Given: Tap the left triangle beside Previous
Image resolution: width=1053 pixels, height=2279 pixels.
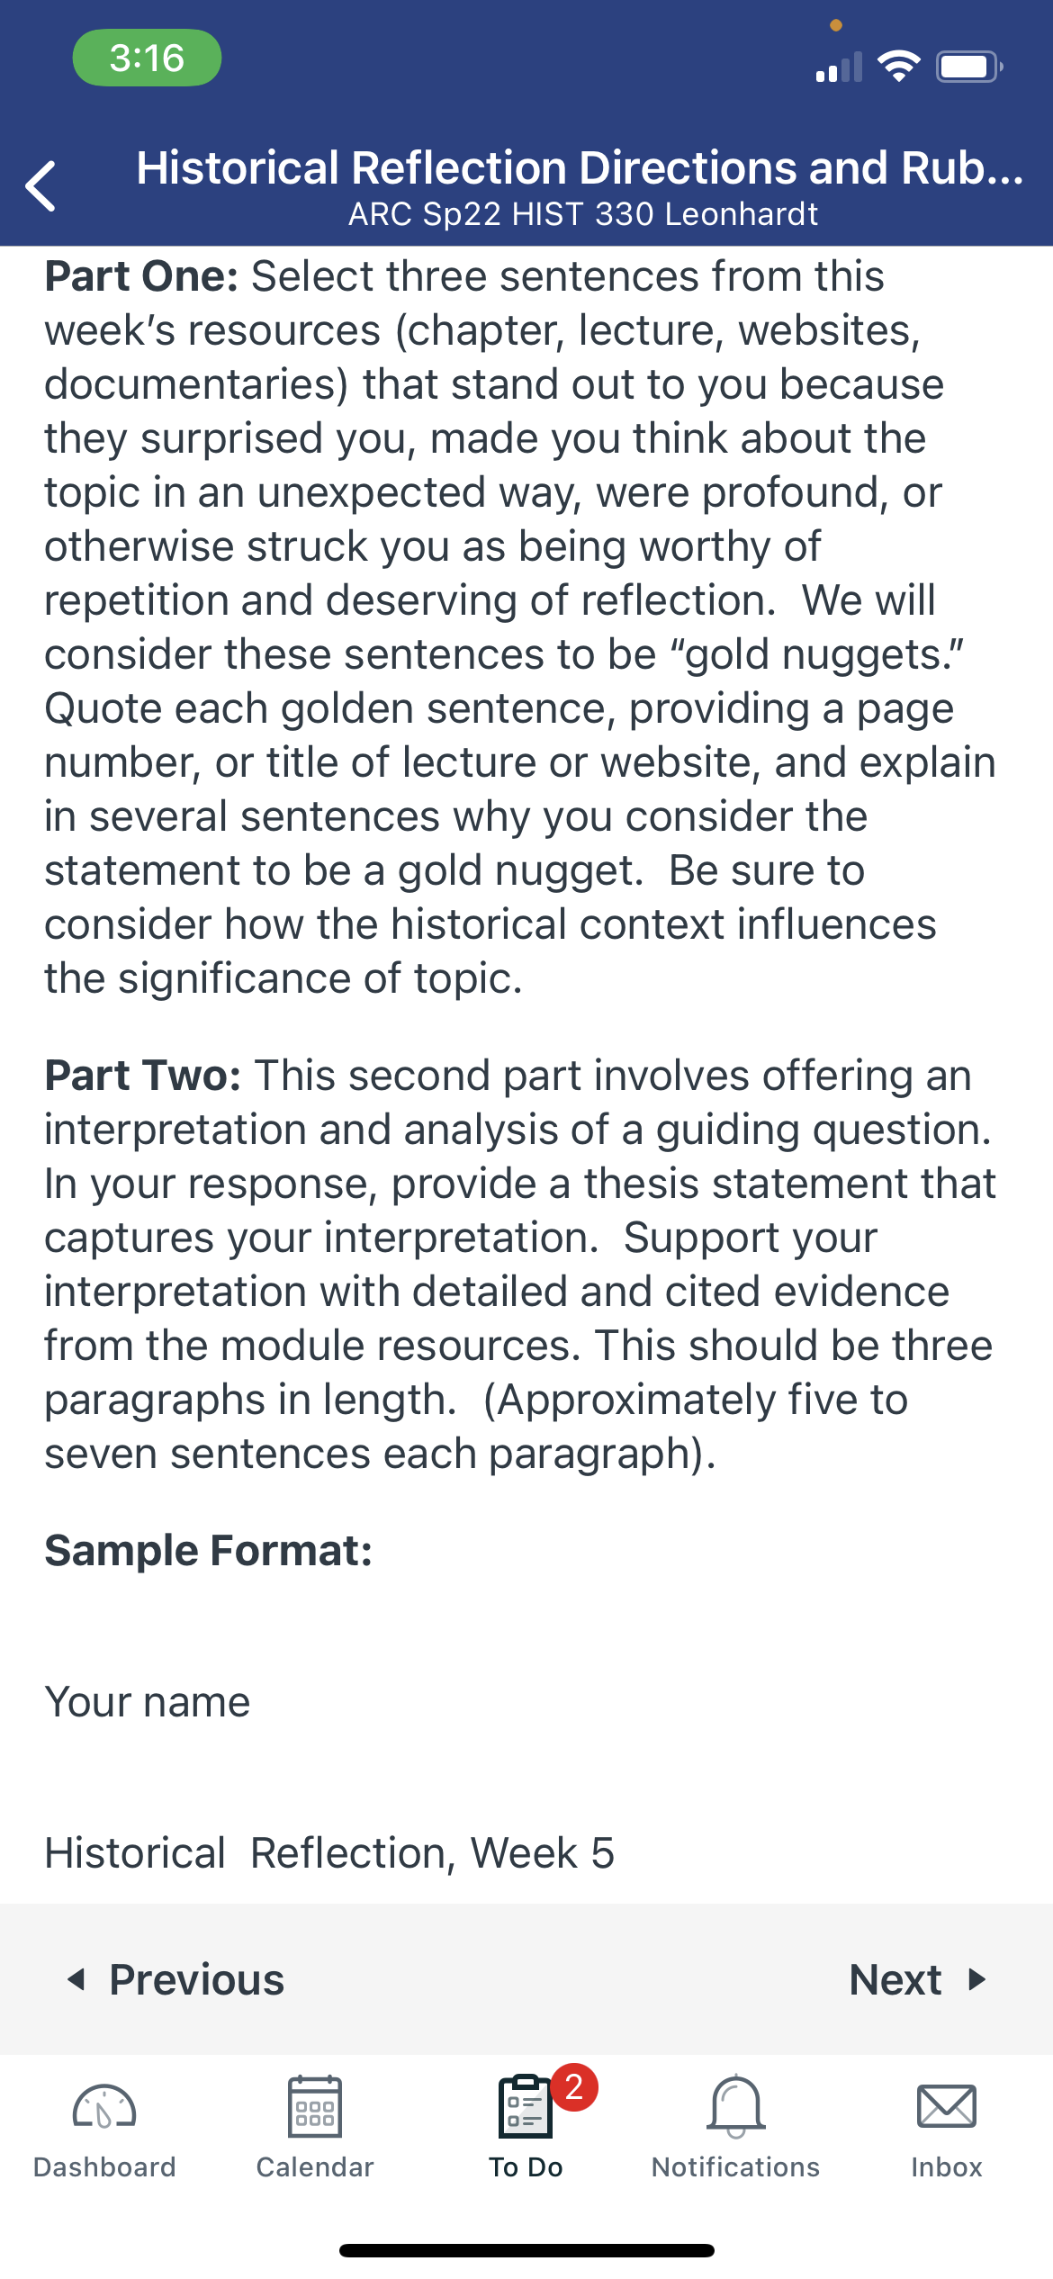Looking at the screenshot, I should [76, 1979].
